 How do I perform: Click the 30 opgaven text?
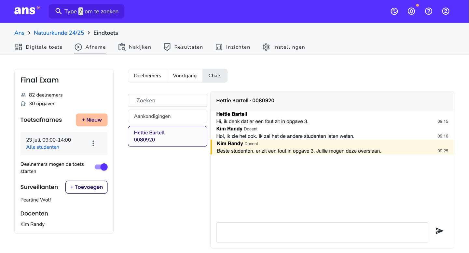point(42,104)
